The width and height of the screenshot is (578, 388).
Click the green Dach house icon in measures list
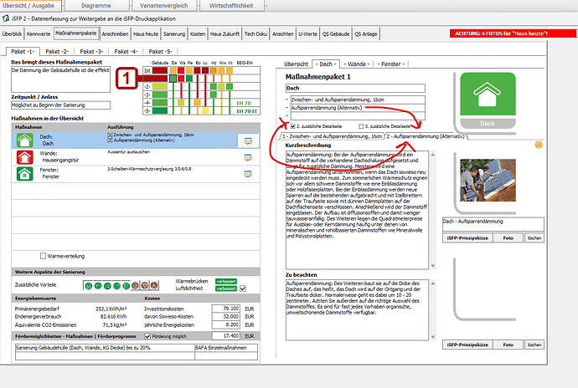click(x=23, y=140)
